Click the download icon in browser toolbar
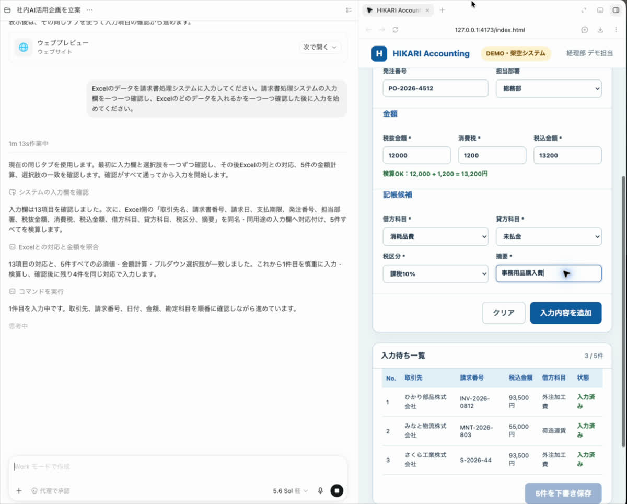 600,30
